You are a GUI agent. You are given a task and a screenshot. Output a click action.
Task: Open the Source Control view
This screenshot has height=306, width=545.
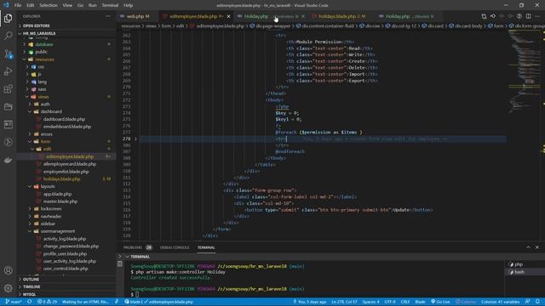coord(8,54)
